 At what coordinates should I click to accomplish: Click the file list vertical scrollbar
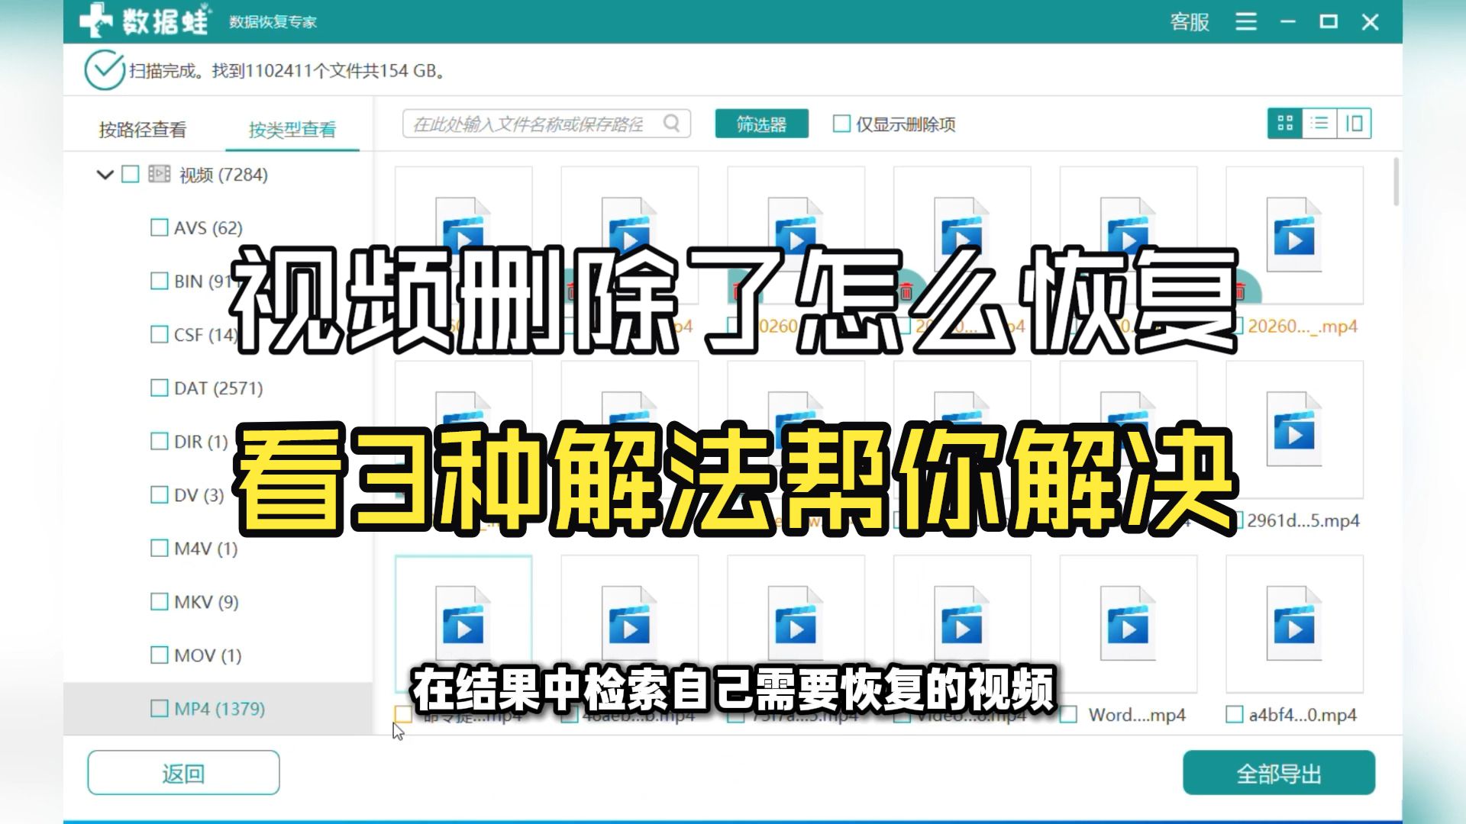click(1397, 182)
